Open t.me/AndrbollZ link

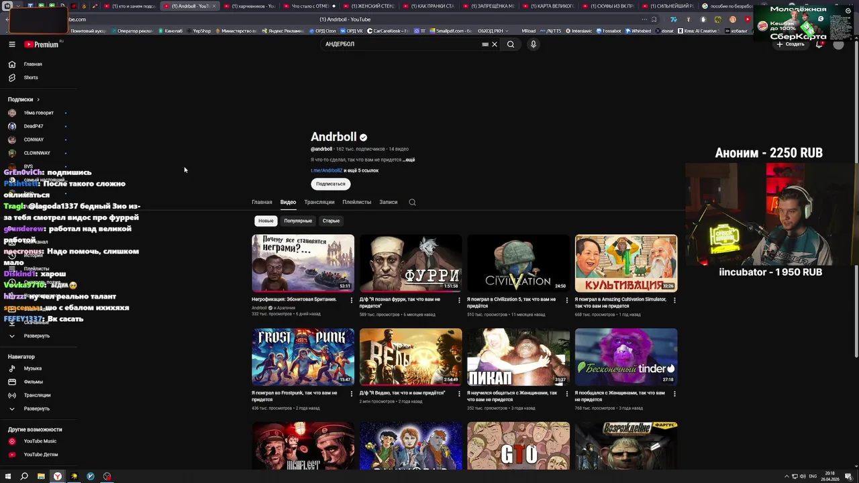point(326,170)
